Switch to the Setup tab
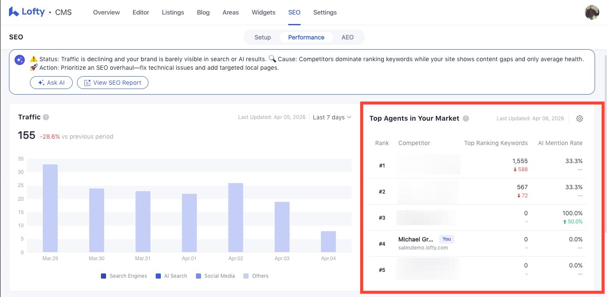The image size is (607, 297). [263, 37]
